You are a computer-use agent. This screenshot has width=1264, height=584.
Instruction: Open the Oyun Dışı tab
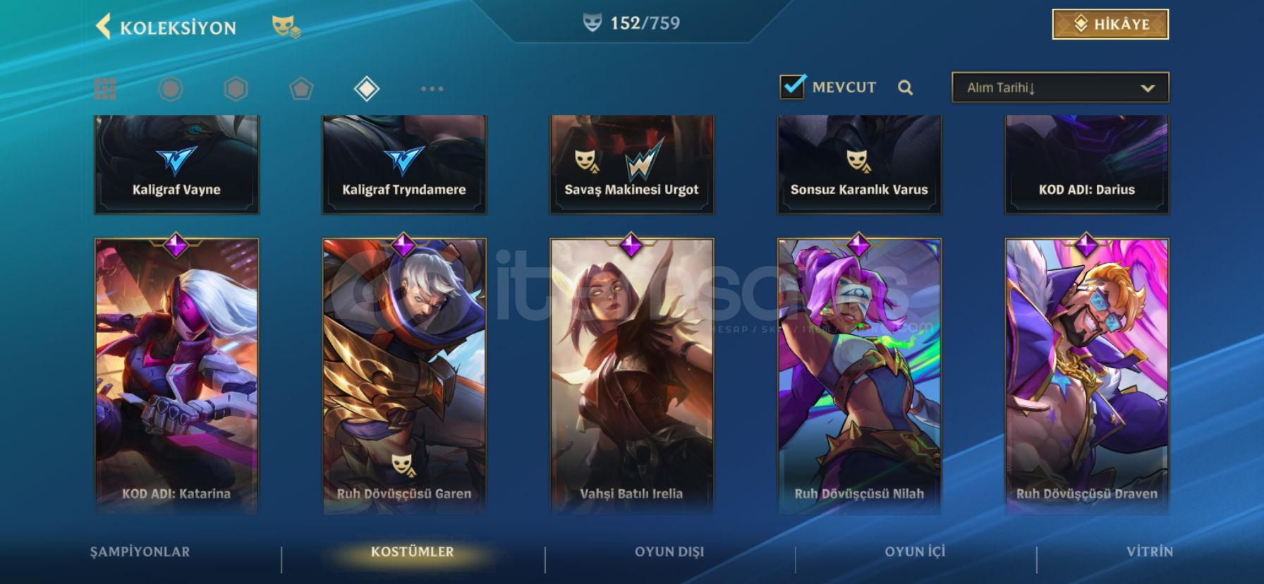(x=669, y=552)
